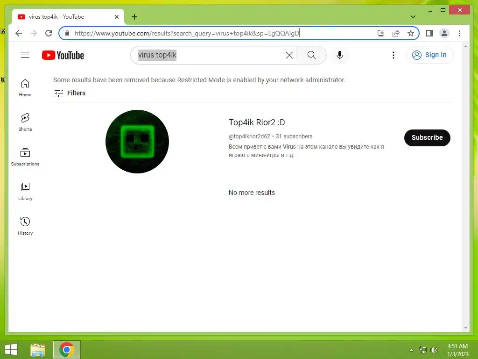The height and width of the screenshot is (359, 478).
Task: Open Chrome's three-dot menu
Action: coord(459,33)
